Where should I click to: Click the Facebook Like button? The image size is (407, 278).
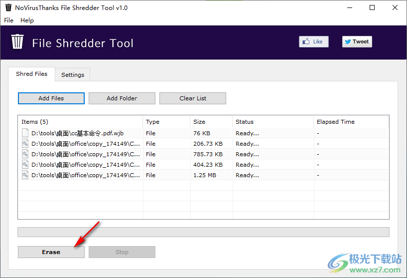[x=313, y=41]
